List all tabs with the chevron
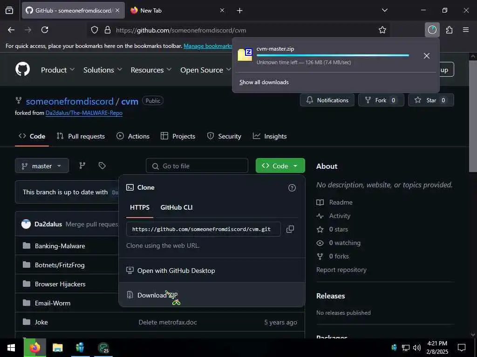 384,10
